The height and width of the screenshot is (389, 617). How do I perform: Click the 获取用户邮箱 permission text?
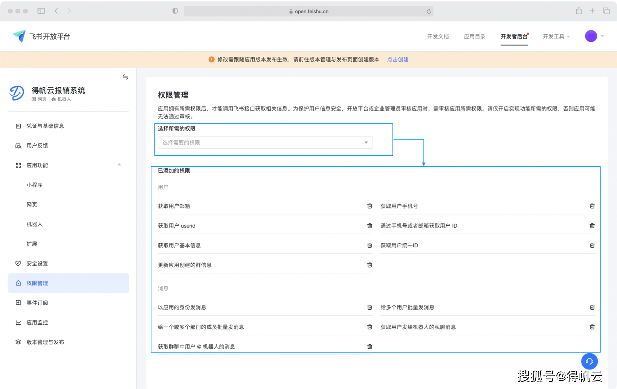pos(174,206)
